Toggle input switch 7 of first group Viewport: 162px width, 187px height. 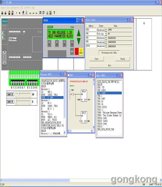click(24, 83)
